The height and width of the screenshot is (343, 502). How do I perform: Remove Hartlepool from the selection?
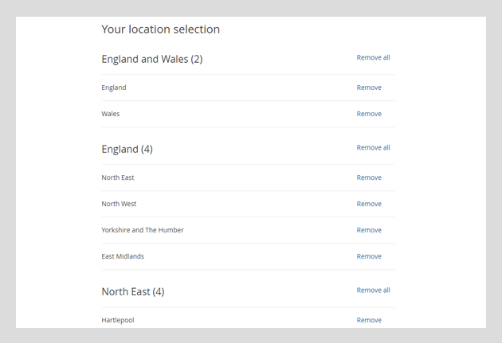(369, 320)
